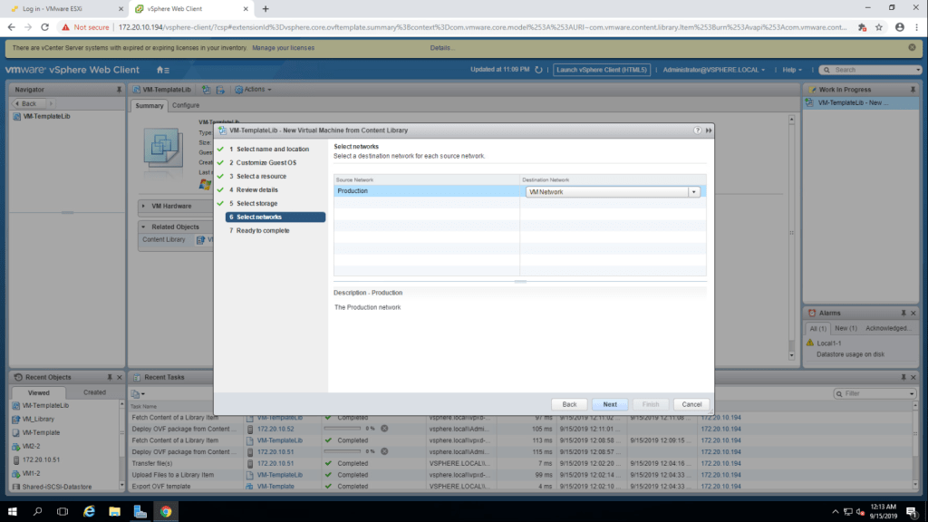This screenshot has height=522, width=928.
Task: Pin the Navigator panel
Action: [119, 90]
